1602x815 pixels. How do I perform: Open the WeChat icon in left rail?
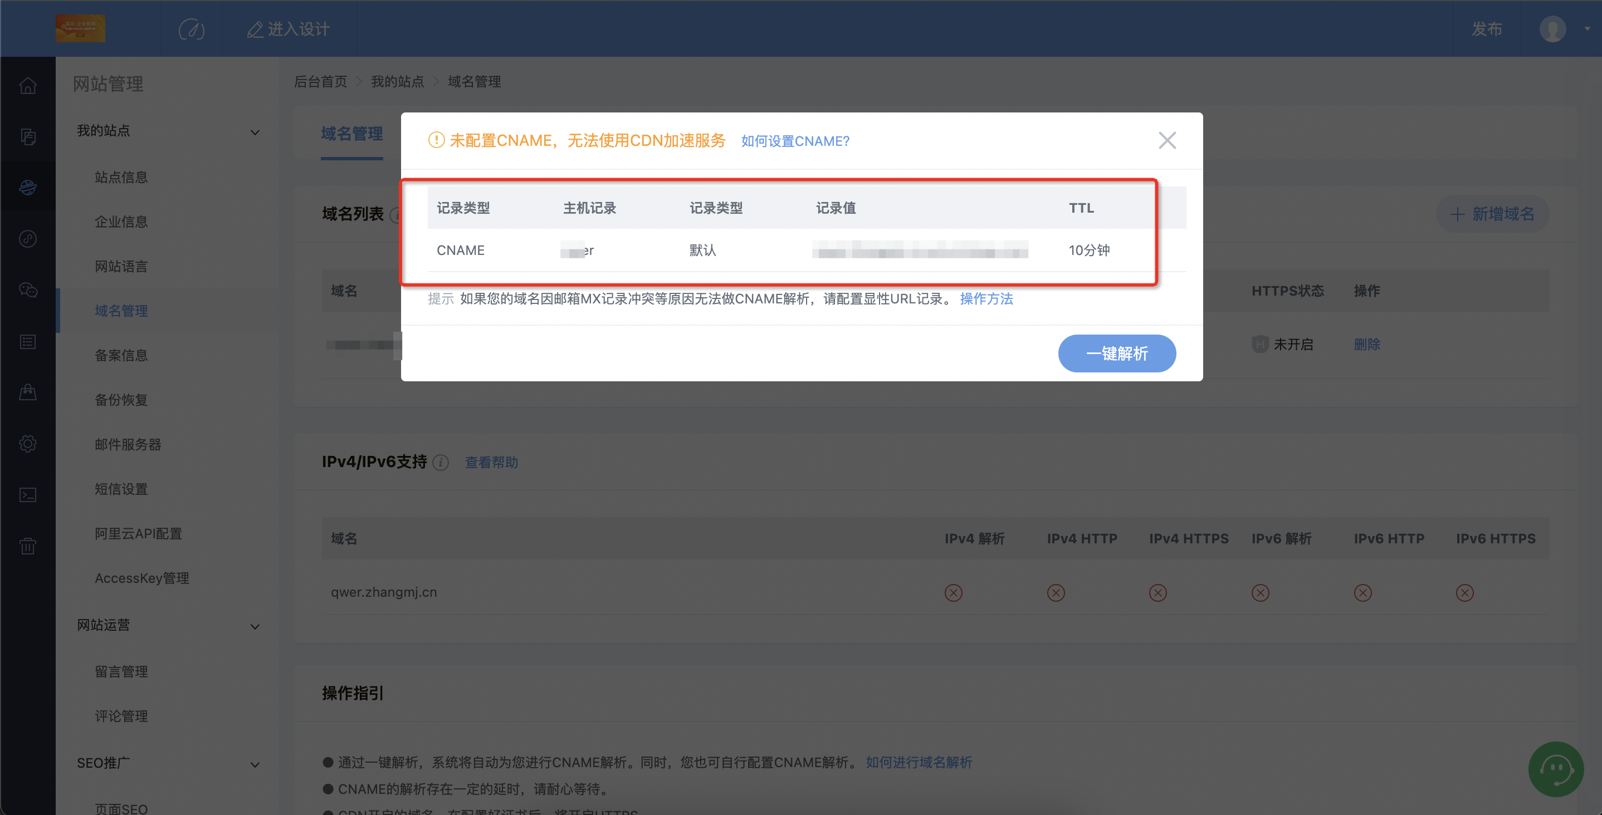(x=27, y=289)
